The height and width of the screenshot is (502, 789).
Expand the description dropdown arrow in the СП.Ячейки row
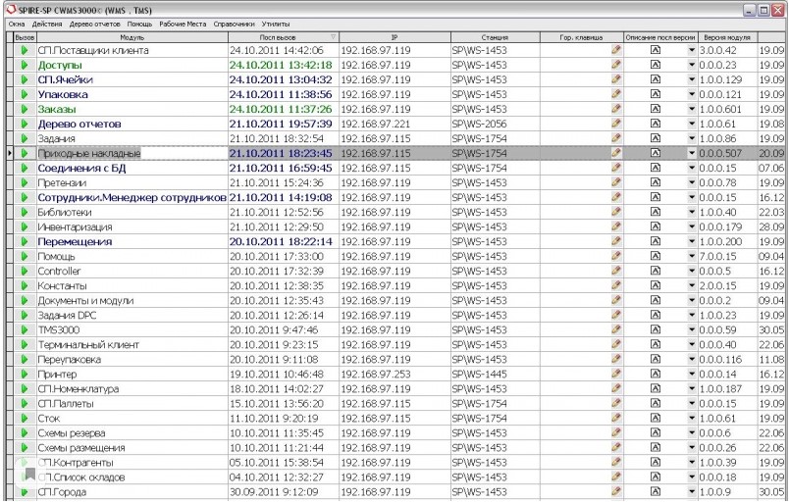click(692, 79)
